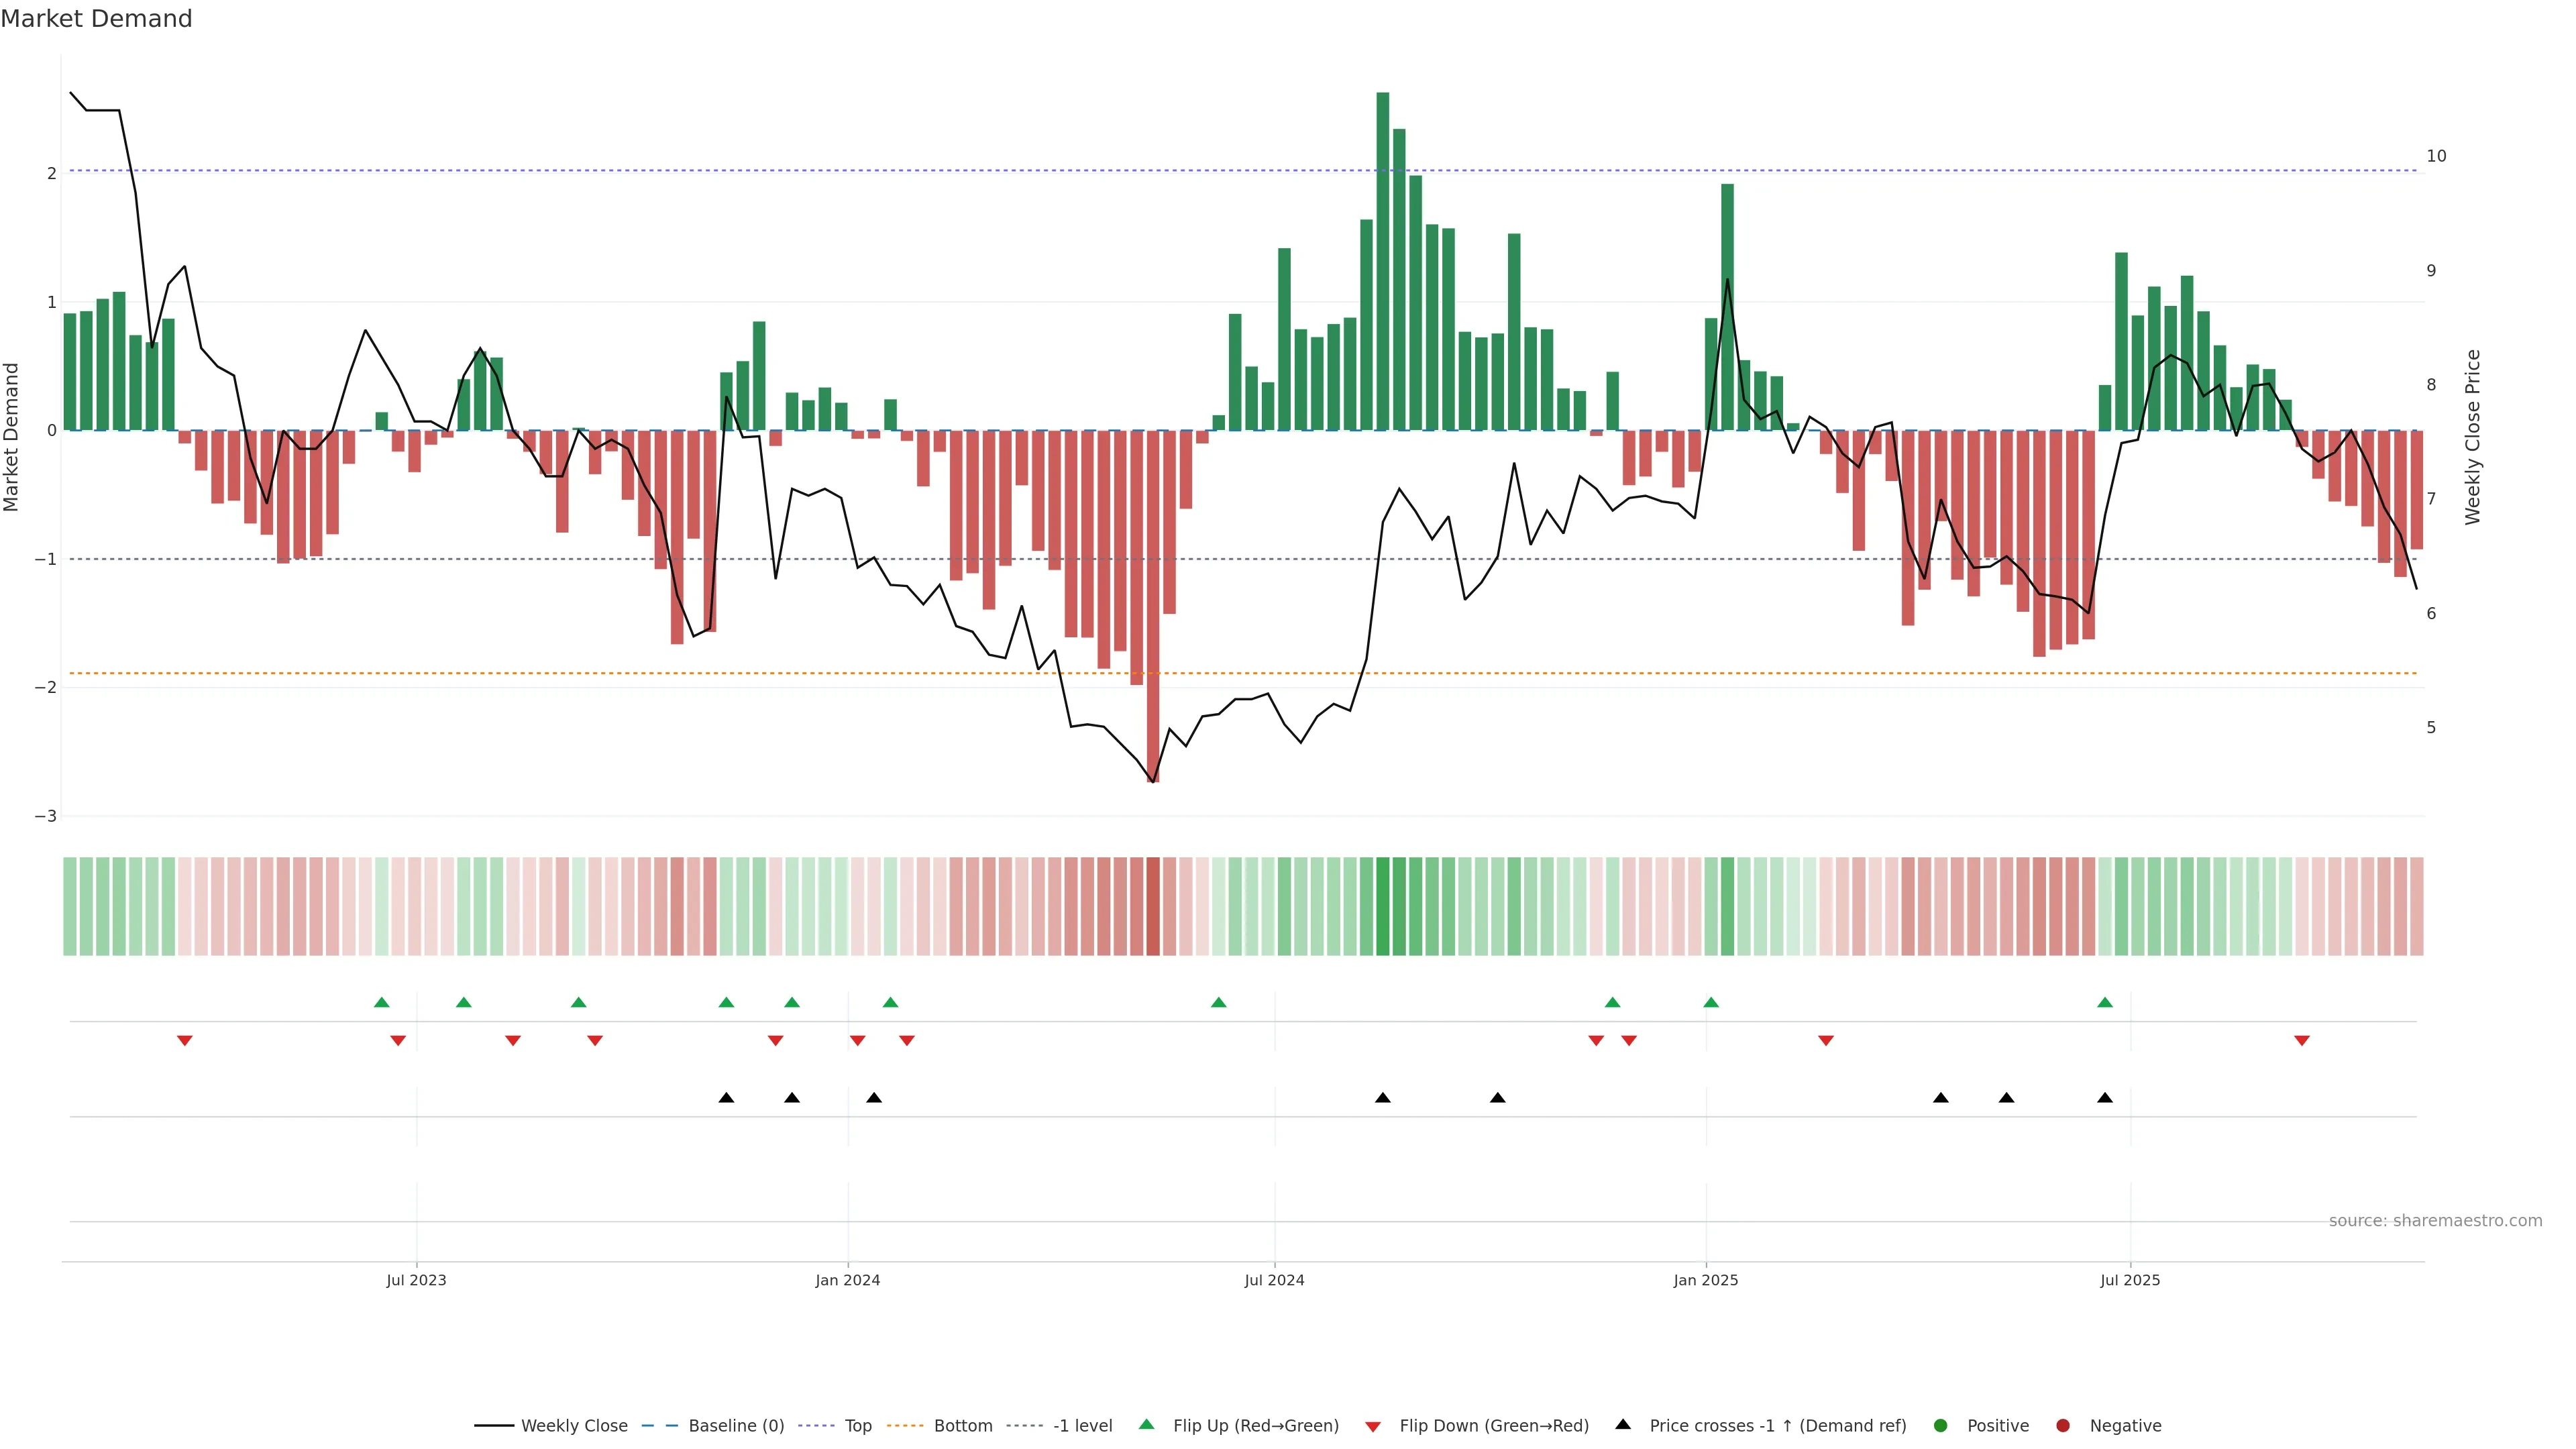Click the darkest green heatmap strip cell
The image size is (2576, 1449).
point(1382,906)
